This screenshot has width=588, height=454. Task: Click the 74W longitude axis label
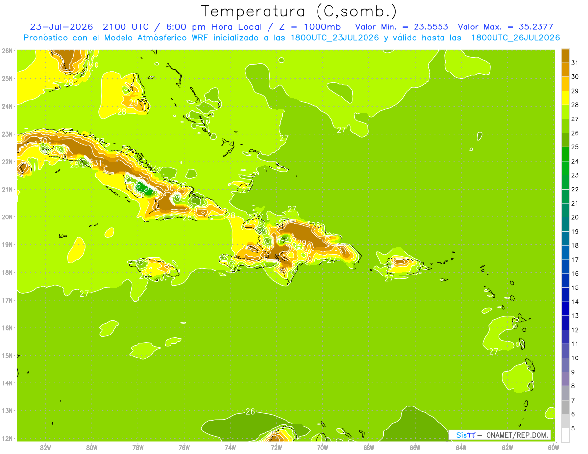click(x=230, y=447)
